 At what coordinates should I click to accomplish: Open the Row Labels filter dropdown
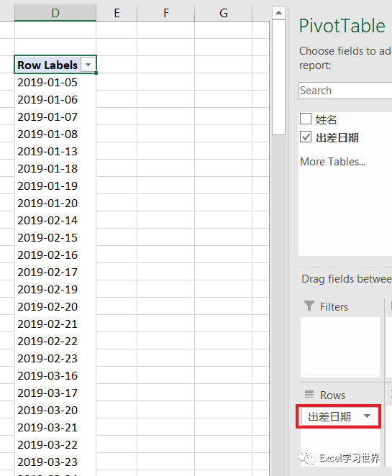coord(88,65)
